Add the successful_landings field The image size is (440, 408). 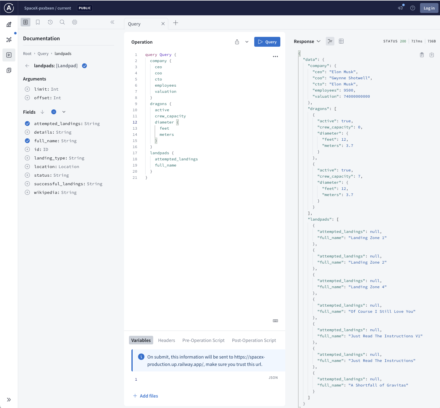click(27, 184)
